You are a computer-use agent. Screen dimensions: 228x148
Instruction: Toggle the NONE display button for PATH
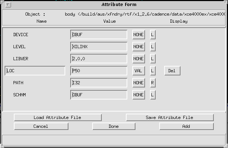click(138, 83)
